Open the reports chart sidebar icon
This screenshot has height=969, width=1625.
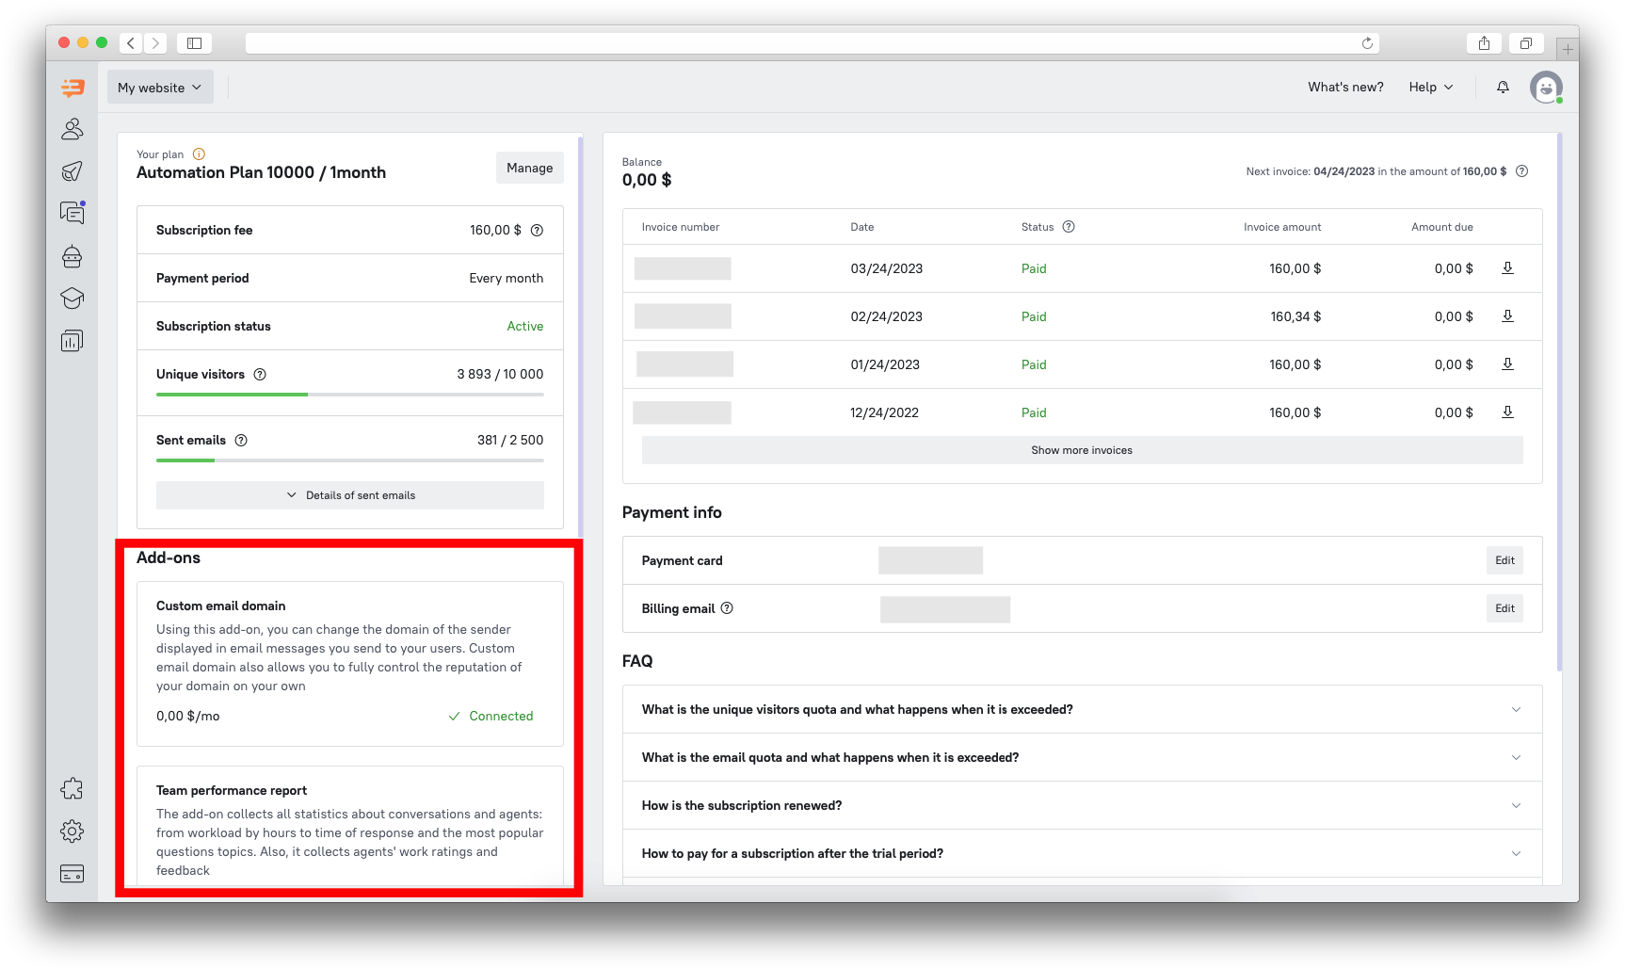[x=72, y=341]
